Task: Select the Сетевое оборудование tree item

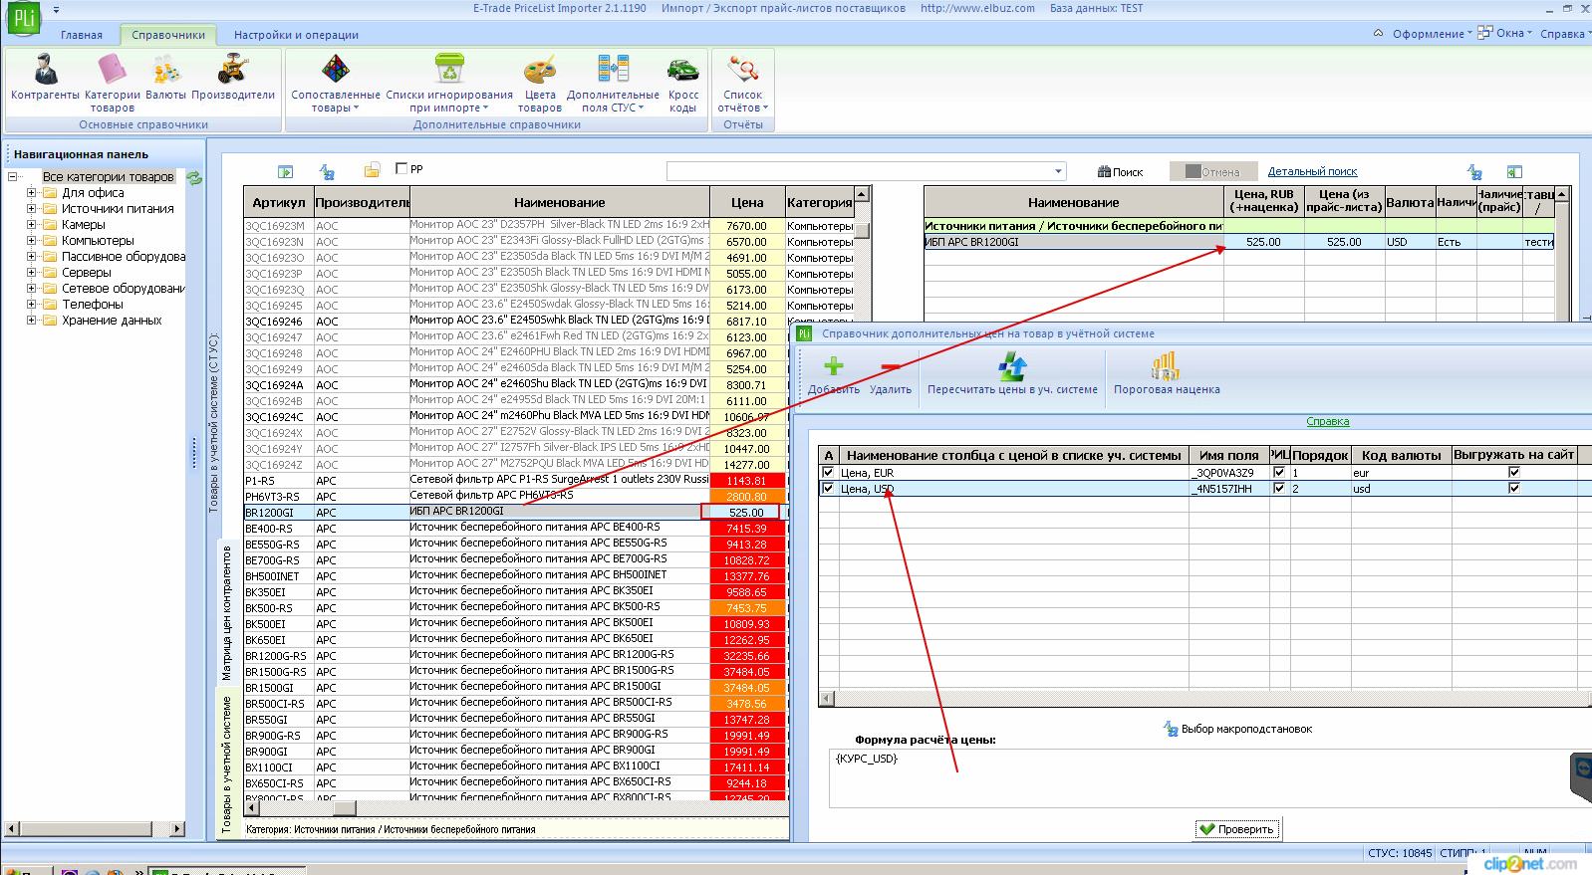Action: [x=124, y=289]
